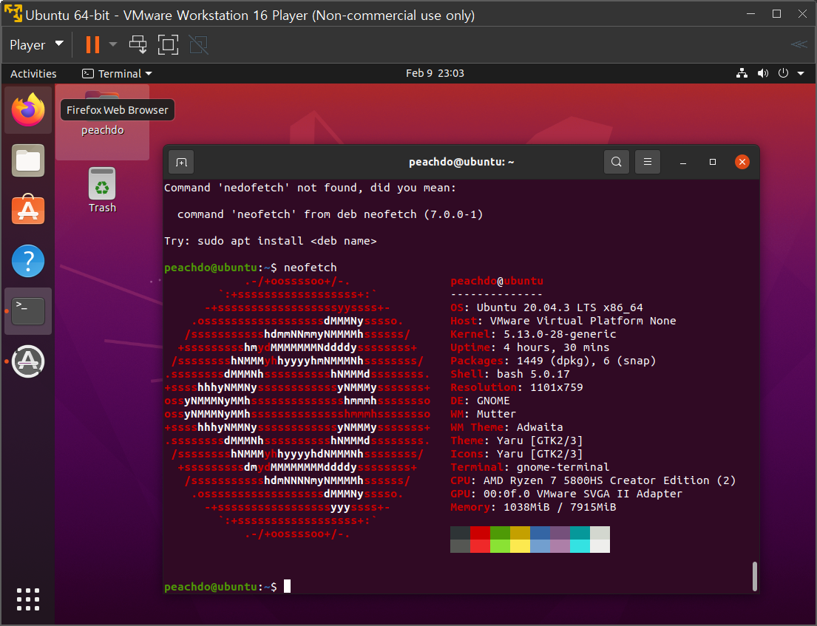Open Software Updater in the dock
The width and height of the screenshot is (817, 626).
pos(28,361)
